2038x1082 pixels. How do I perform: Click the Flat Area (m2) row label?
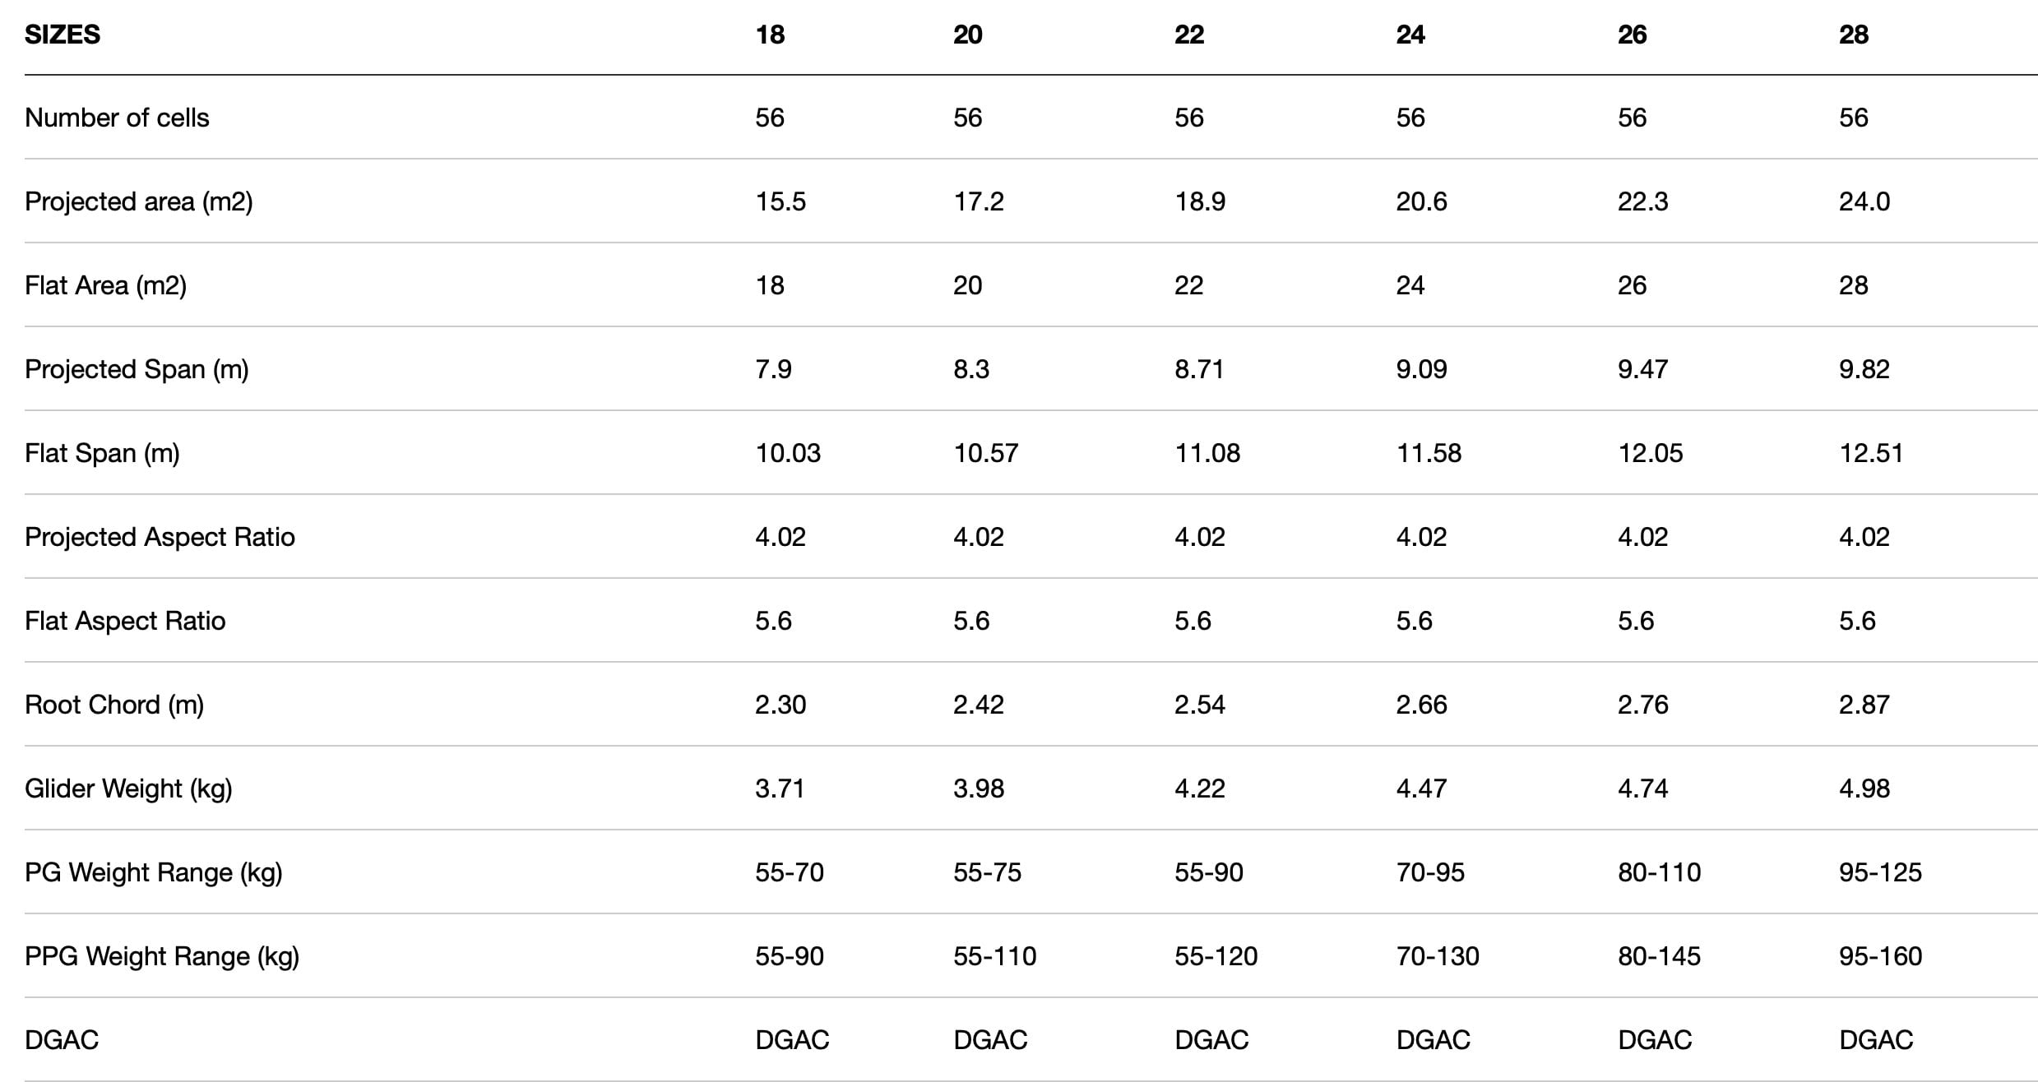click(105, 285)
